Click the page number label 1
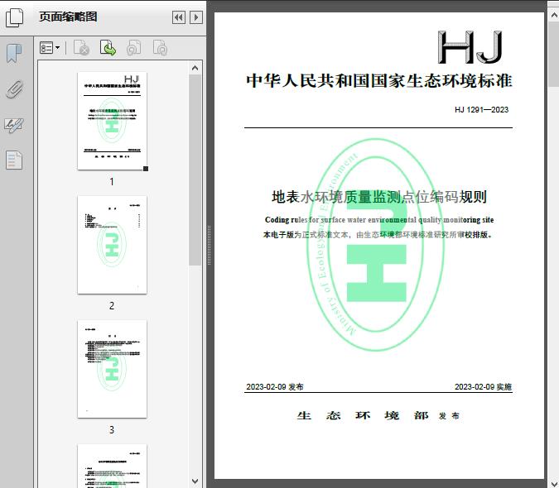 click(x=112, y=182)
